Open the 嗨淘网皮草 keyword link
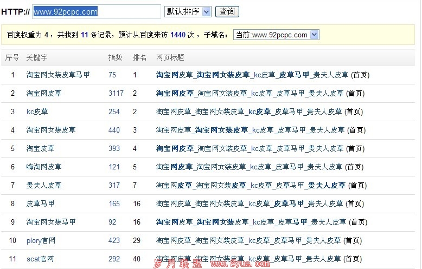The width and height of the screenshot is (422, 269). pyautogui.click(x=44, y=167)
